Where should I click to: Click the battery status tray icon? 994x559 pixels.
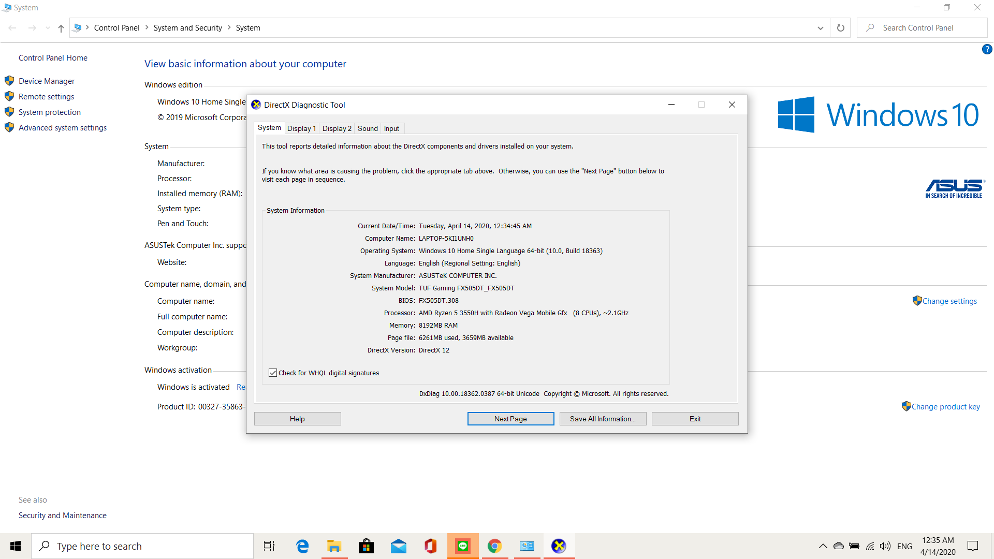click(854, 546)
